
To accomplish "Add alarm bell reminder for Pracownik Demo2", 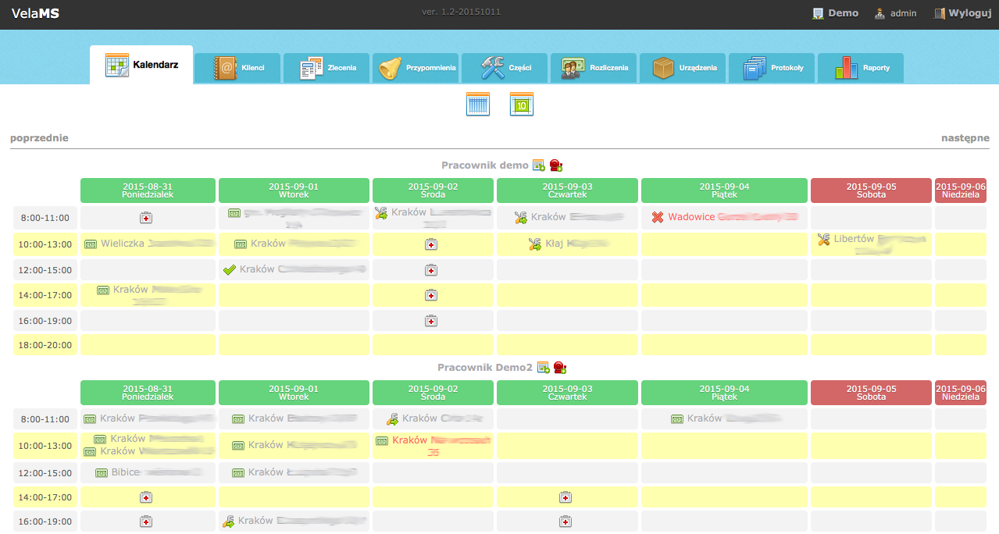I will tap(560, 368).
